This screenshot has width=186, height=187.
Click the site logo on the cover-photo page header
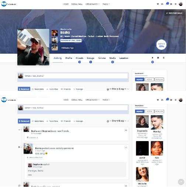click(x=8, y=4)
